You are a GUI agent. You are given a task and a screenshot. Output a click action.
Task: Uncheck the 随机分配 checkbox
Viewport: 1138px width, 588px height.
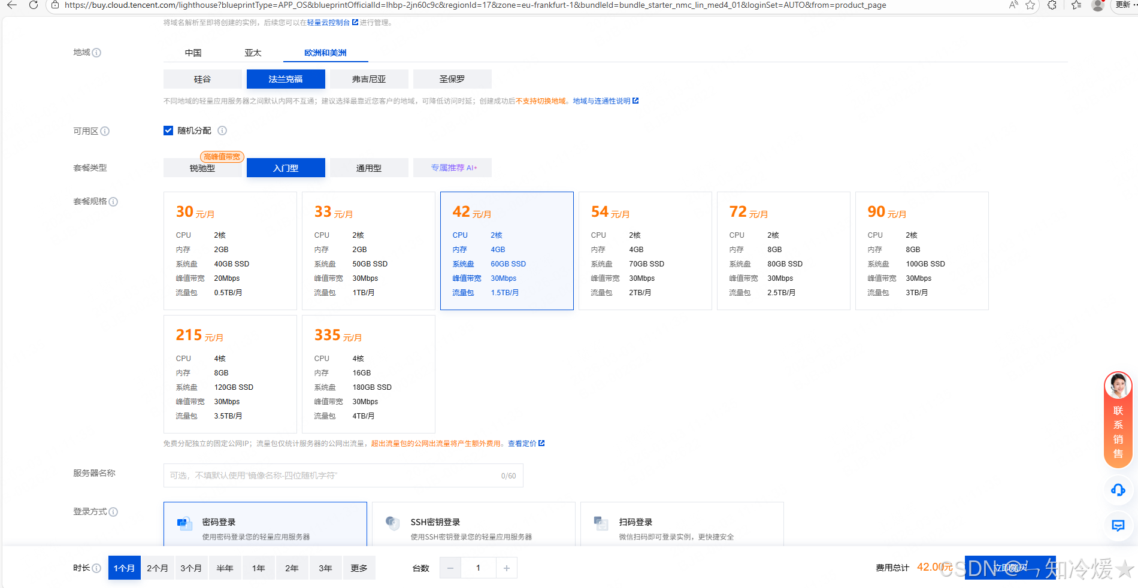click(x=168, y=130)
